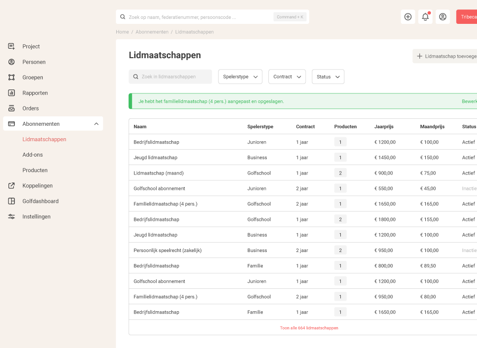Viewport: 477px width, 348px height.
Task: Open Rapporten chart icon
Action: pyautogui.click(x=11, y=93)
